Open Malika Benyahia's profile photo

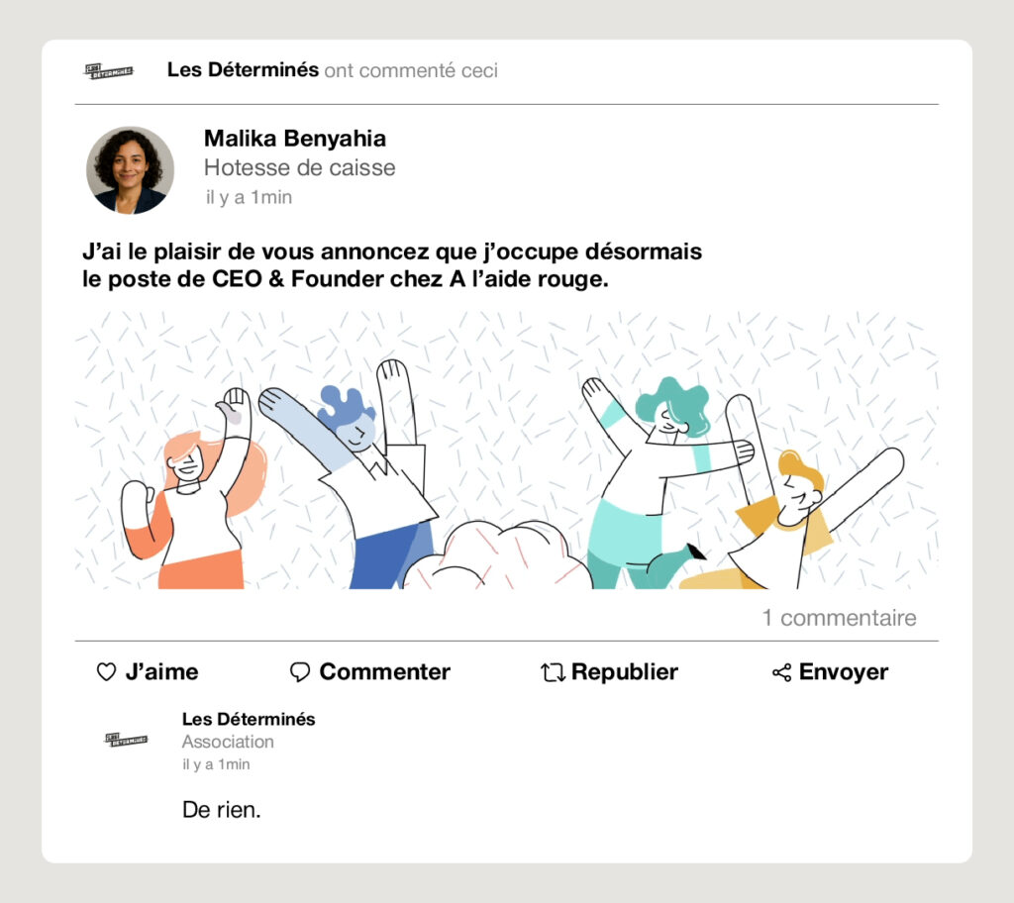(130, 170)
